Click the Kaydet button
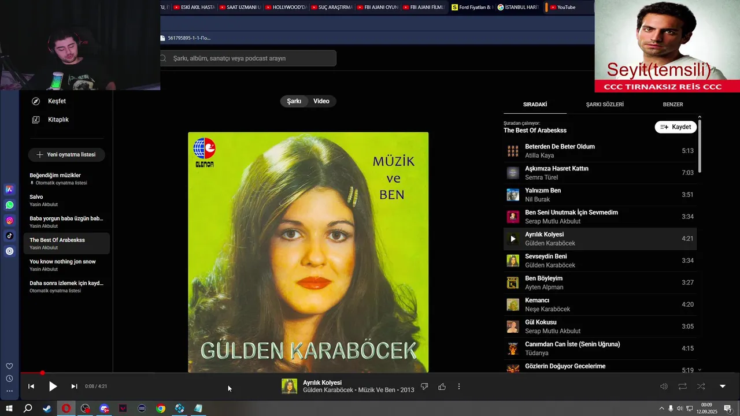This screenshot has height=416, width=740. 676,127
